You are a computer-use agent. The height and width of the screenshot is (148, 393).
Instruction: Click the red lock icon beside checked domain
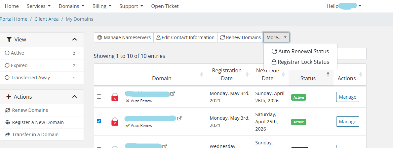click(x=115, y=121)
